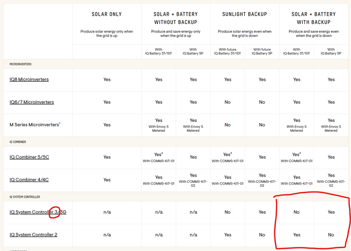Click the IQ COMBINER section label
The image size is (351, 251).
tap(18, 142)
